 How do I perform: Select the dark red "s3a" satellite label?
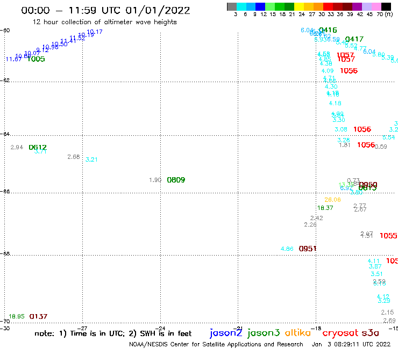370,333
